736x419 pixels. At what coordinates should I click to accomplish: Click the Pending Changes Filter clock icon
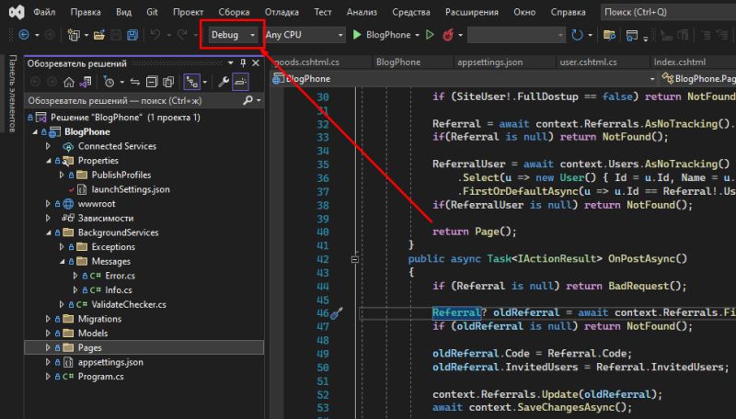[x=109, y=82]
